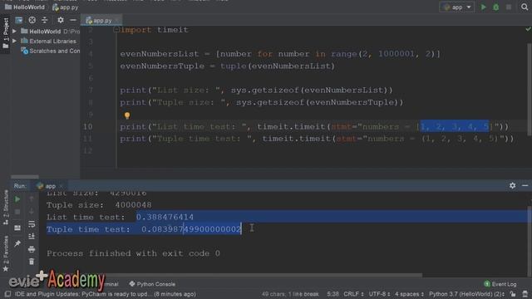Click the "49 chars, 1 line break" status text
Viewport: 532px width, 299px height.
[x=290, y=294]
